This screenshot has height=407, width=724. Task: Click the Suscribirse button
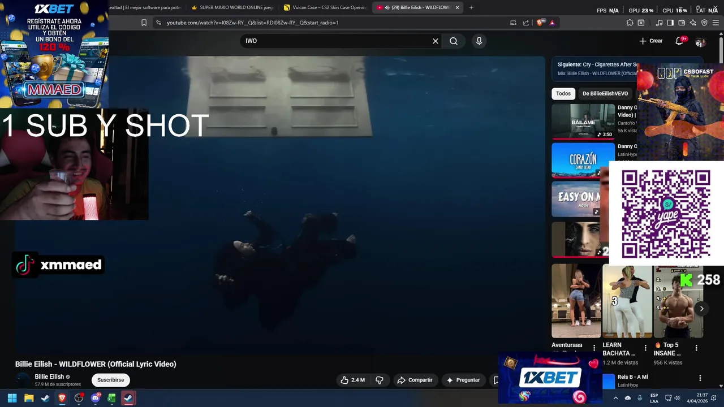[110, 380]
